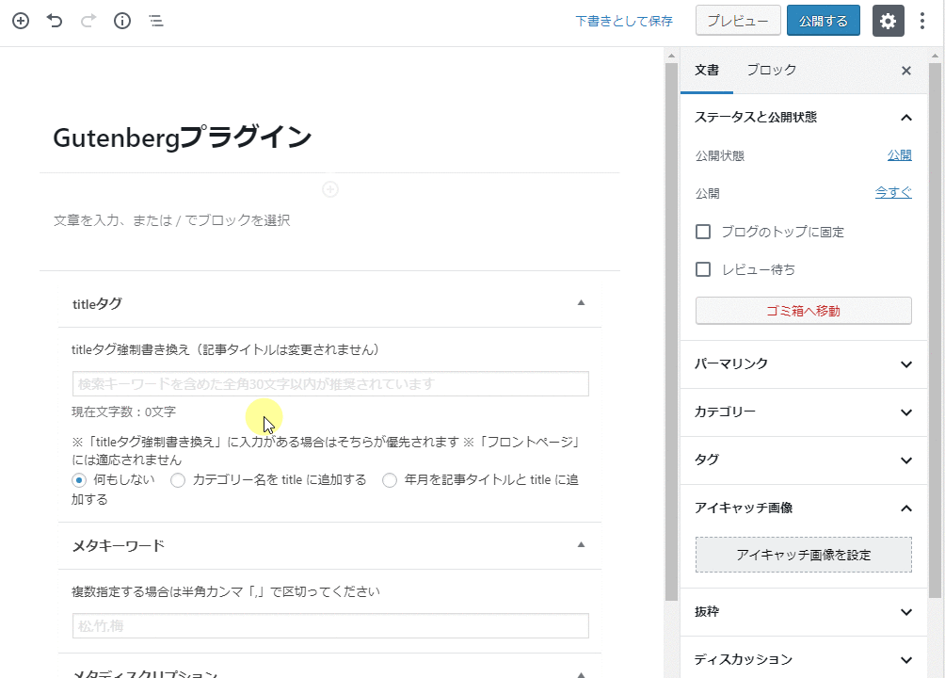
Task: Open the more tools vertical dots menu
Action: pos(922,21)
